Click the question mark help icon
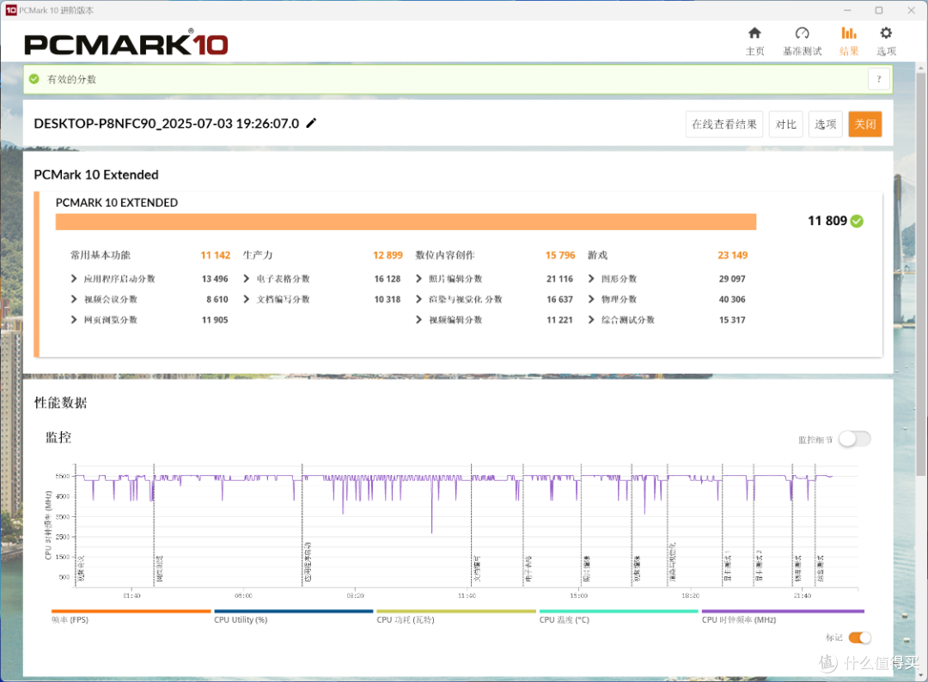Image resolution: width=928 pixels, height=682 pixels. point(879,79)
